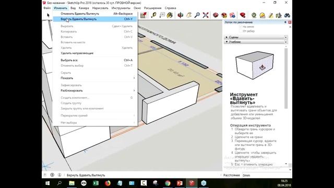The image size is (334, 188).
Task: Select the Tape Measure tool
Action: 153,15
